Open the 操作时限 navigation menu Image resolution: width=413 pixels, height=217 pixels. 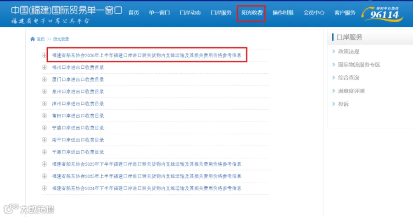(283, 13)
